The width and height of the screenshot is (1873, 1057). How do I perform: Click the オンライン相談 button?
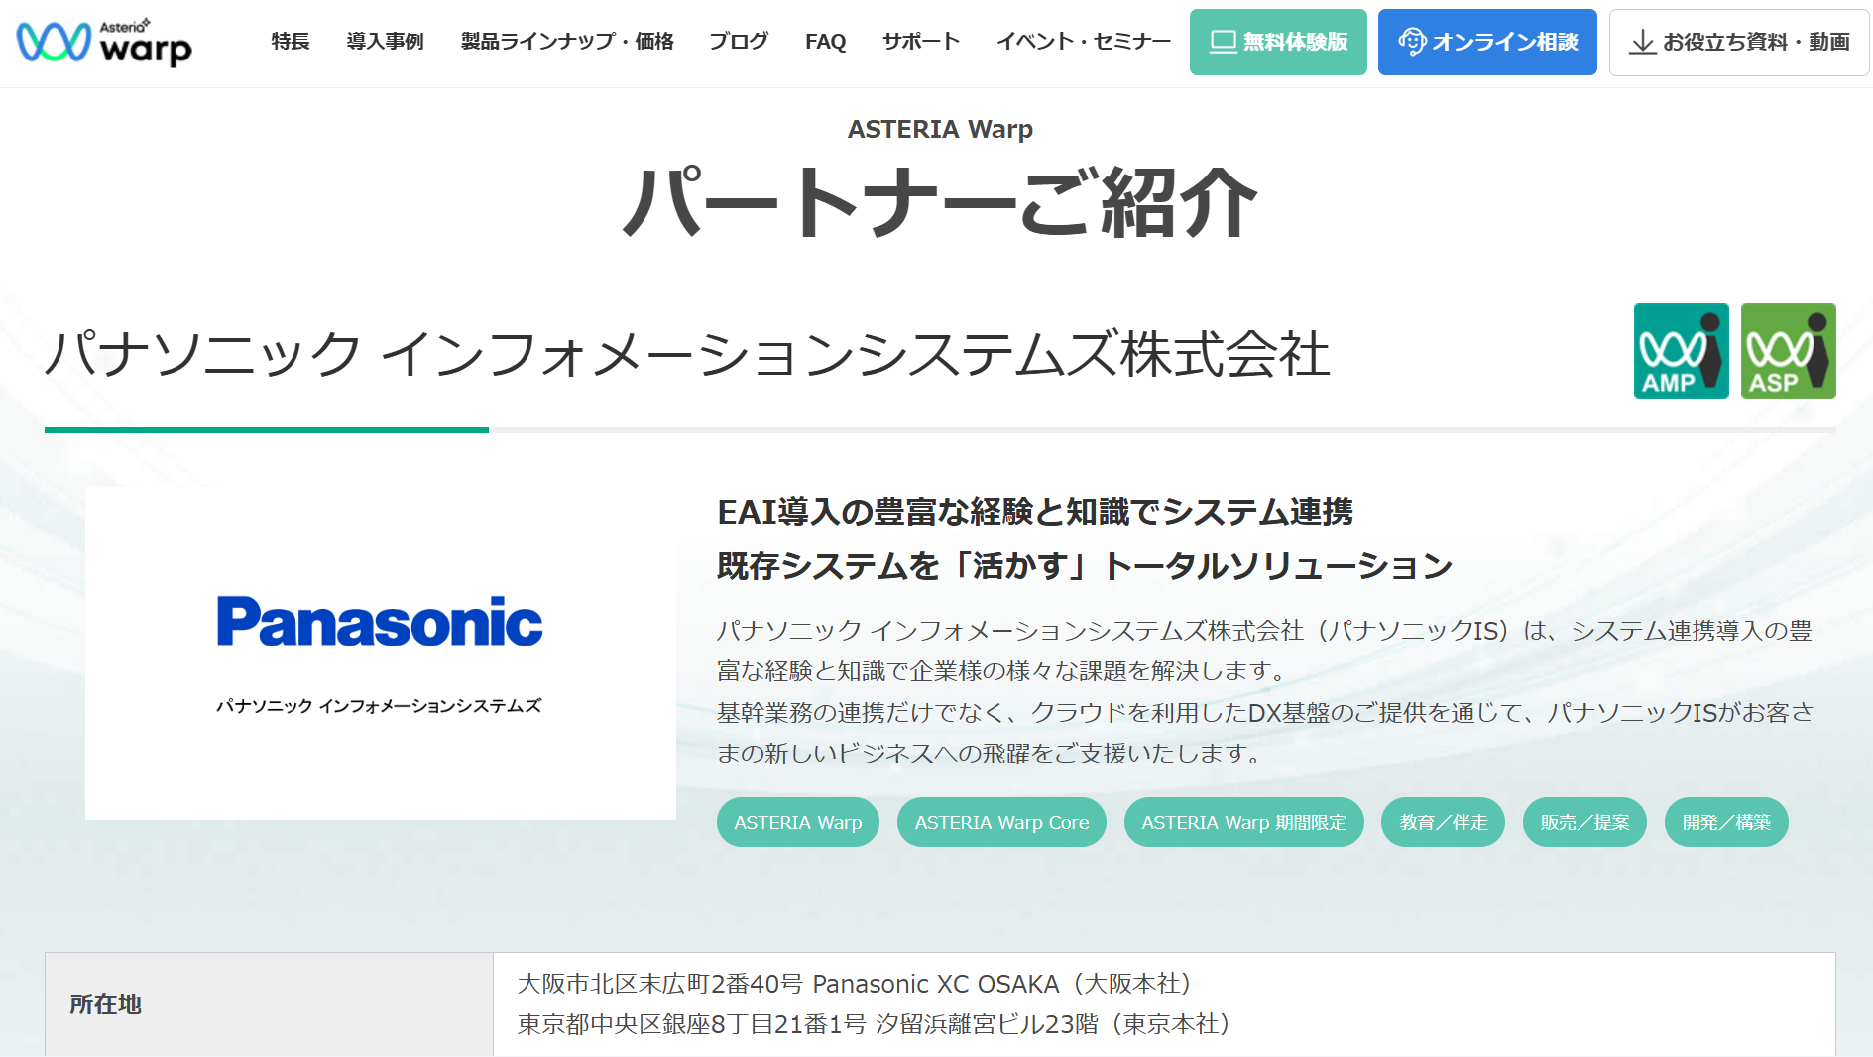click(x=1486, y=41)
